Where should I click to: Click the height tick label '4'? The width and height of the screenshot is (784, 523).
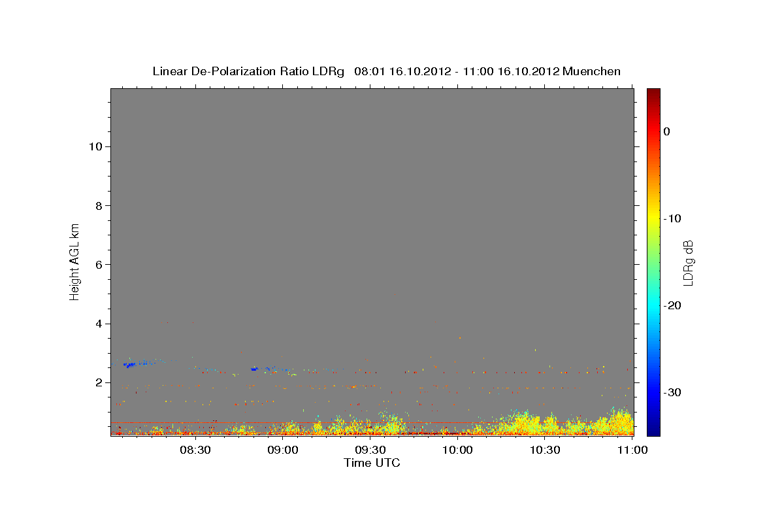coord(97,324)
